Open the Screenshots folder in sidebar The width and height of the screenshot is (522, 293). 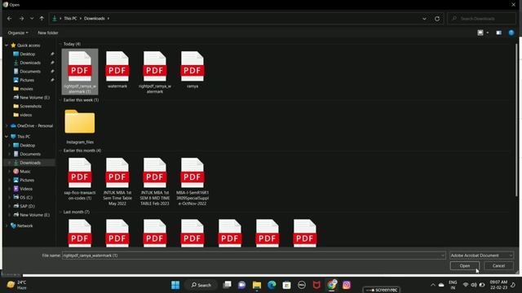(x=31, y=106)
